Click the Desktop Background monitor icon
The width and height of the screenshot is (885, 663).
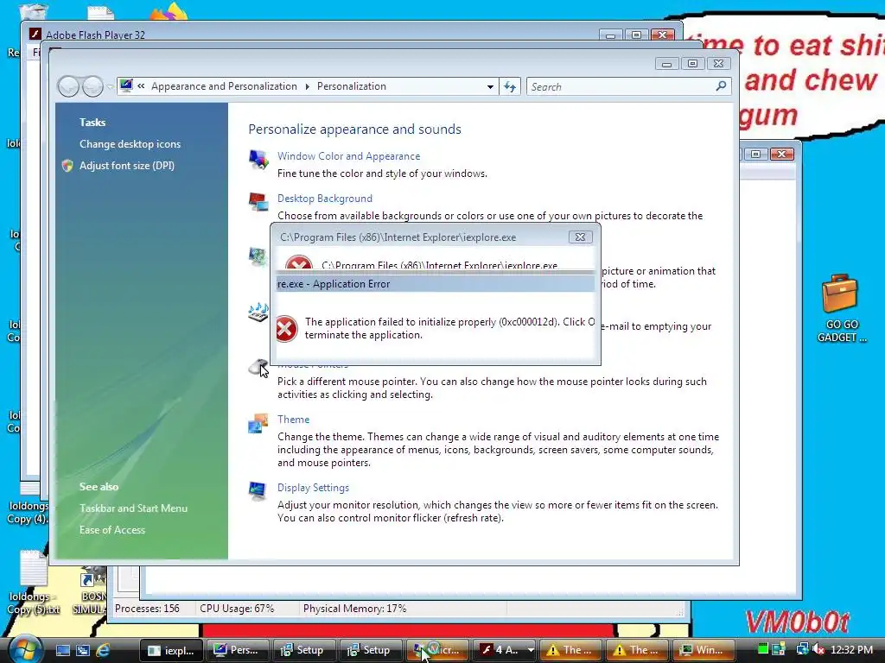point(258,201)
